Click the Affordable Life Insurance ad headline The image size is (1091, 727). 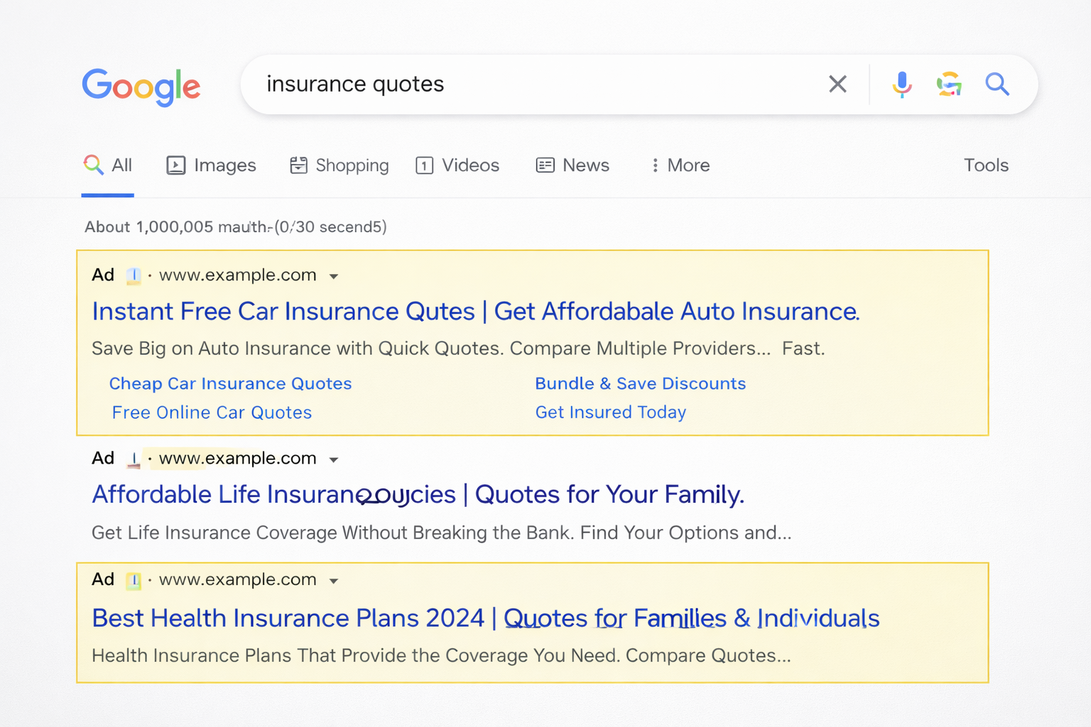coord(418,494)
